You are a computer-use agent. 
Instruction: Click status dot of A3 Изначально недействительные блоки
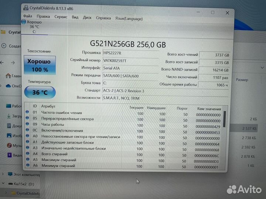[x=28, y=147]
